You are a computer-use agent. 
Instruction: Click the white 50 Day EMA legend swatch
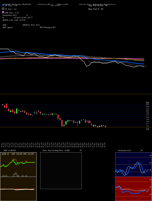3,9
